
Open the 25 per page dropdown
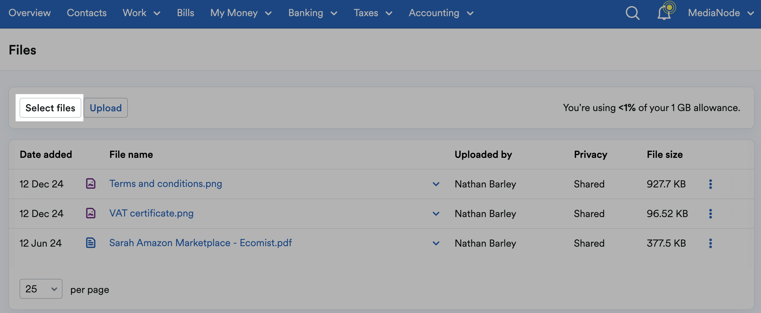click(x=41, y=289)
